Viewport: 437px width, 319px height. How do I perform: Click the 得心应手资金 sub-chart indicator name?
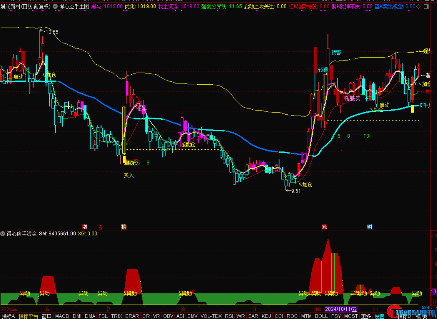pyautogui.click(x=22, y=234)
